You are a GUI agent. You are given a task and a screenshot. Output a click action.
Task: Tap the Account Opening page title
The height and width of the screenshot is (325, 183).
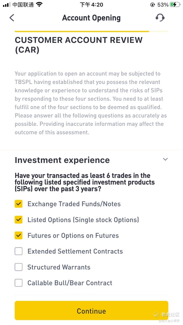click(x=91, y=18)
